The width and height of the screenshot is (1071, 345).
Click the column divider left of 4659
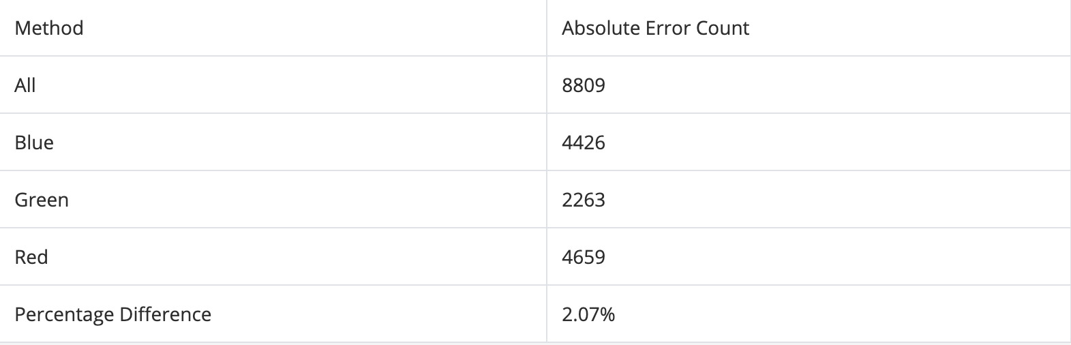pyautogui.click(x=547, y=257)
